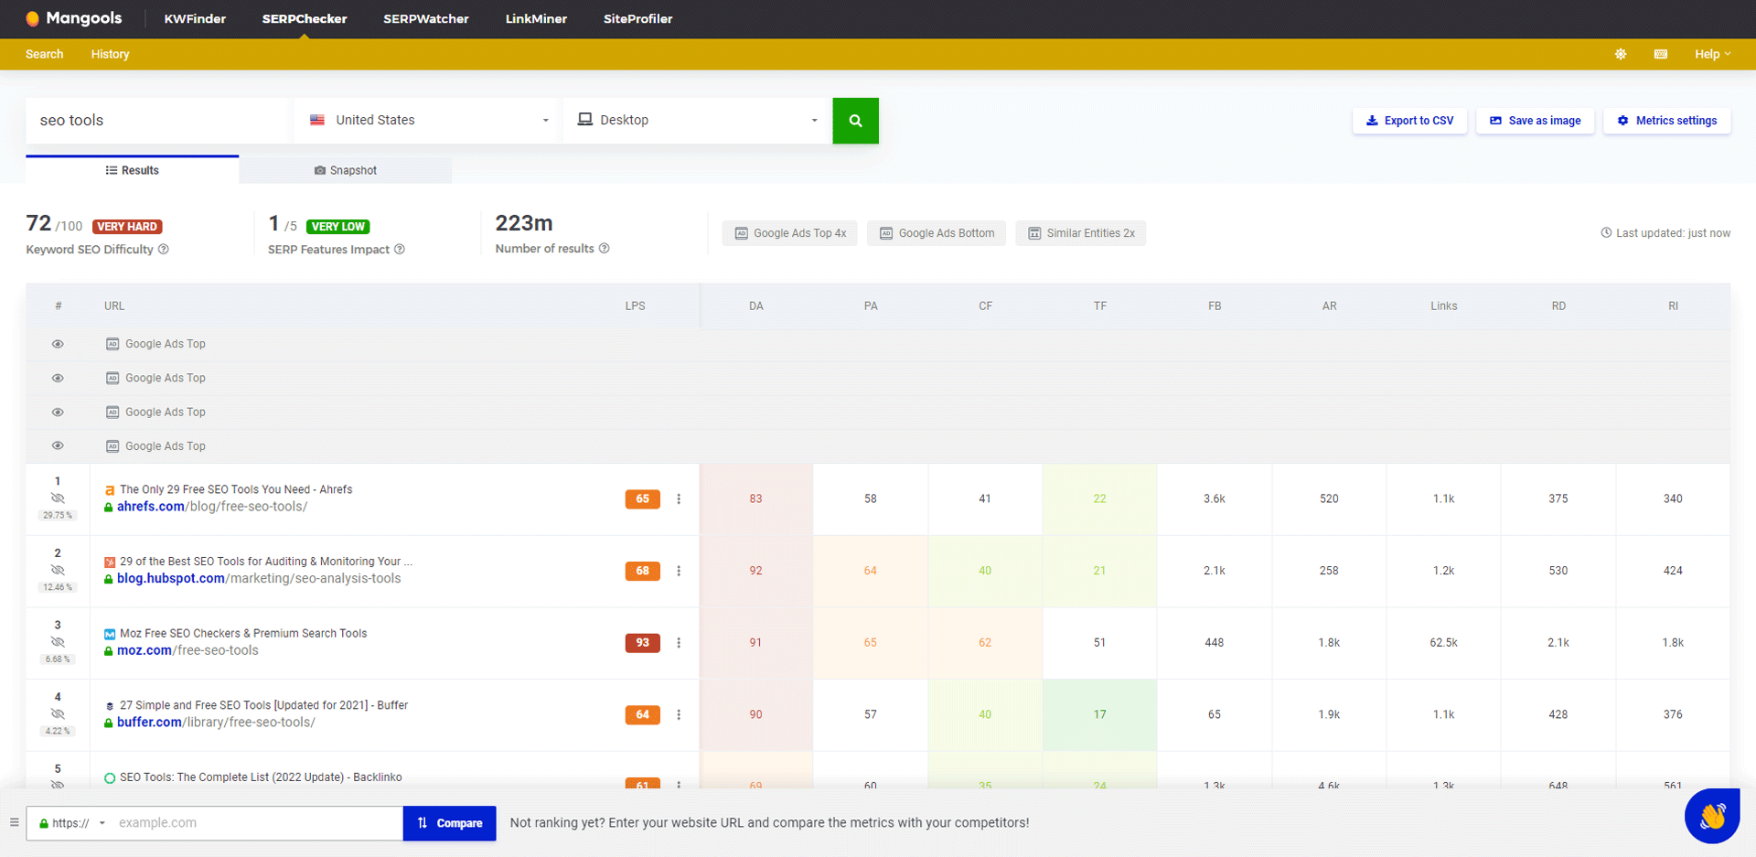Open more options for buffer.com row

click(x=679, y=715)
